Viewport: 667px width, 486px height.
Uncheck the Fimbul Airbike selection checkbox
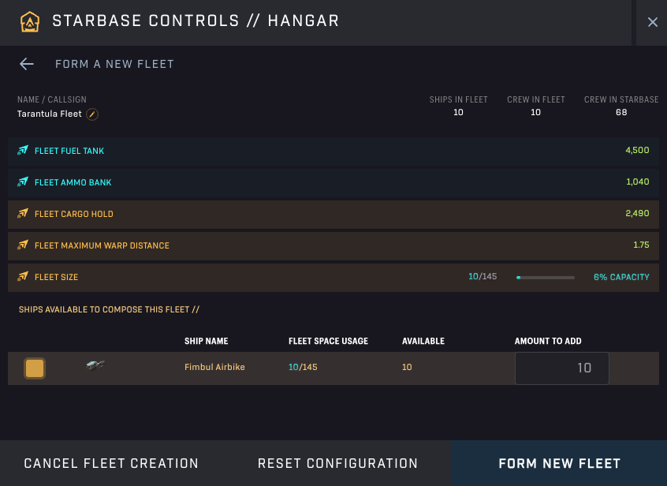(x=35, y=368)
